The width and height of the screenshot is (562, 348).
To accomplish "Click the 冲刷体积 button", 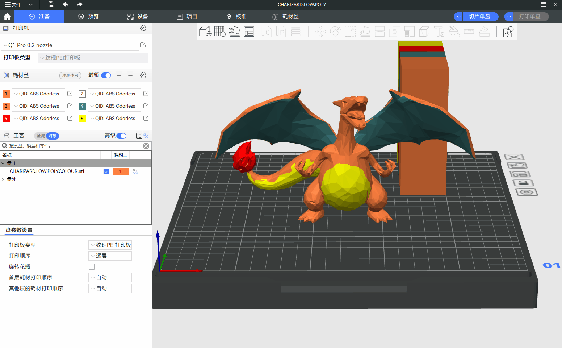I will (70, 75).
